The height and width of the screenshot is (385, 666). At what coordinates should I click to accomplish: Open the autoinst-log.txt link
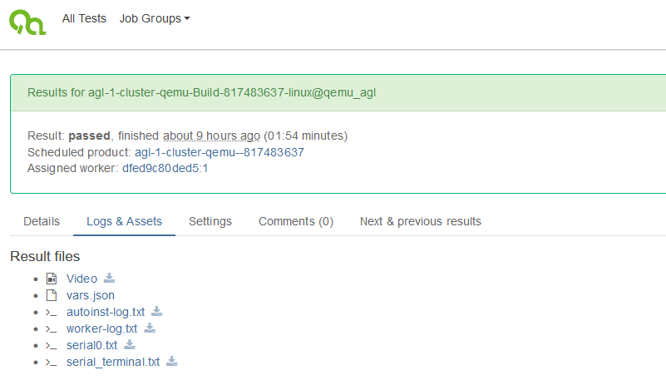coord(106,312)
